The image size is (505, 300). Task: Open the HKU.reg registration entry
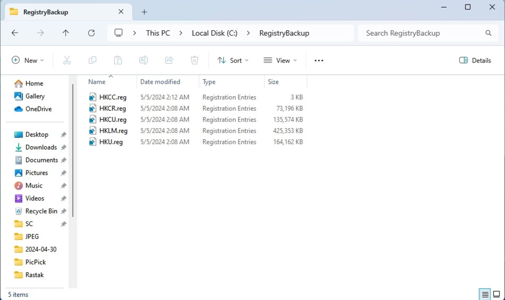click(111, 142)
